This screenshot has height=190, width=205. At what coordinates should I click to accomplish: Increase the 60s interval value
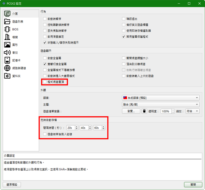pyautogui.click(x=103, y=127)
